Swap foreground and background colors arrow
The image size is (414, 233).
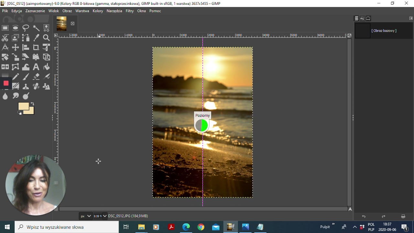click(x=32, y=104)
